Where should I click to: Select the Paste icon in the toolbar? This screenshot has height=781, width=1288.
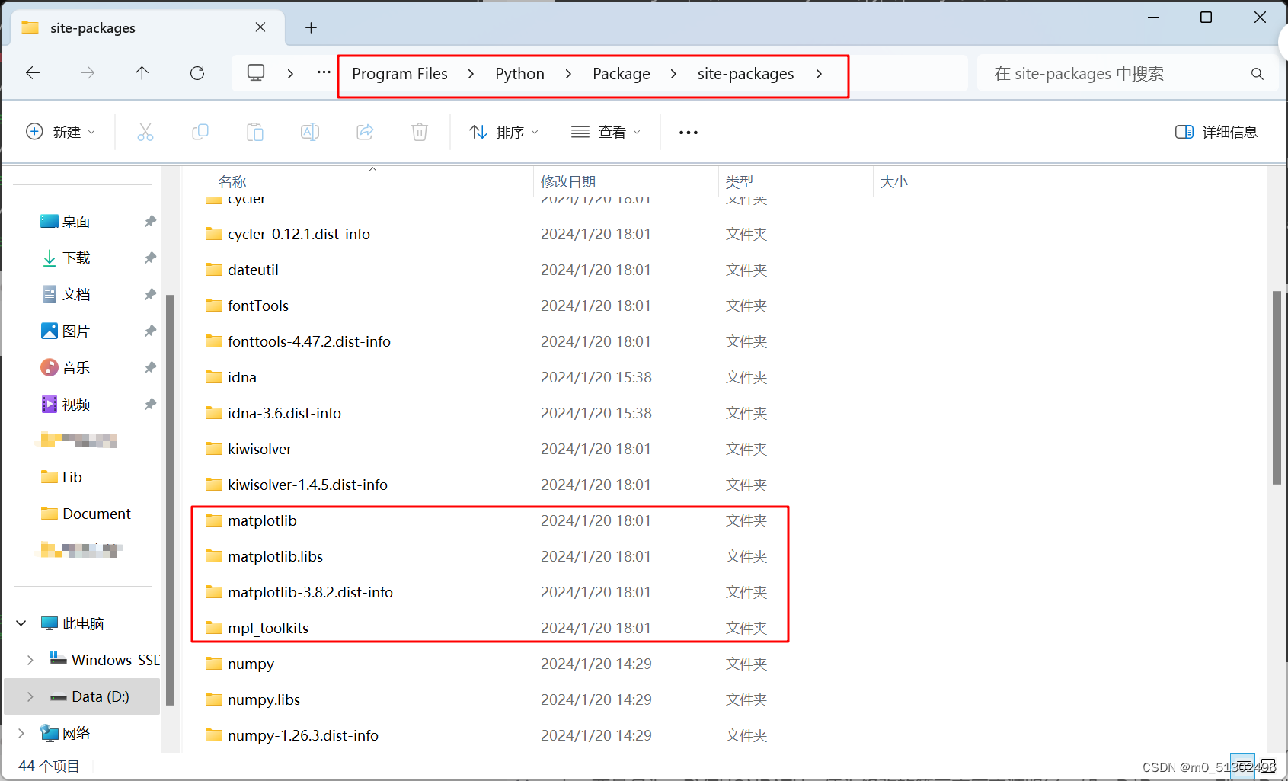[x=255, y=131]
